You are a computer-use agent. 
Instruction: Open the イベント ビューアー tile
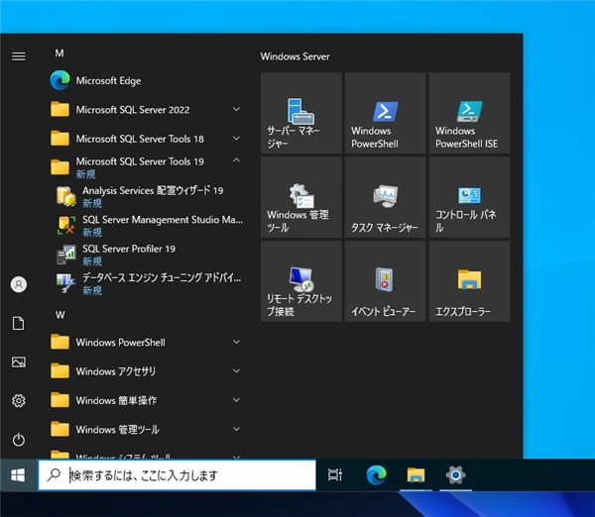385,281
